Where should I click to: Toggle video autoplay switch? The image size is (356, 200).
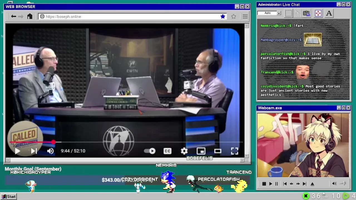(x=150, y=151)
